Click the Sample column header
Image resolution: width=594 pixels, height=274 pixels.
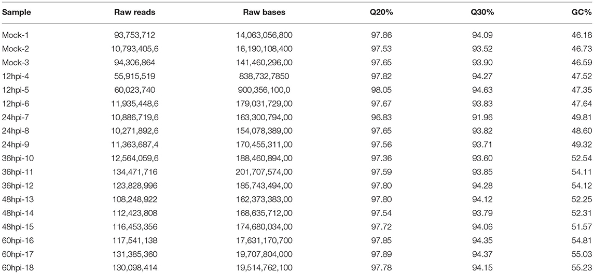click(17, 12)
